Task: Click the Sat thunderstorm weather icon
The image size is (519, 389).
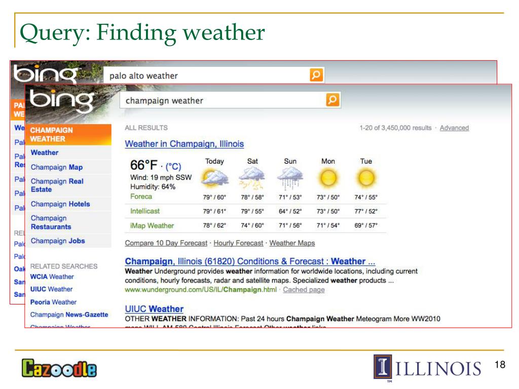Action: (252, 178)
